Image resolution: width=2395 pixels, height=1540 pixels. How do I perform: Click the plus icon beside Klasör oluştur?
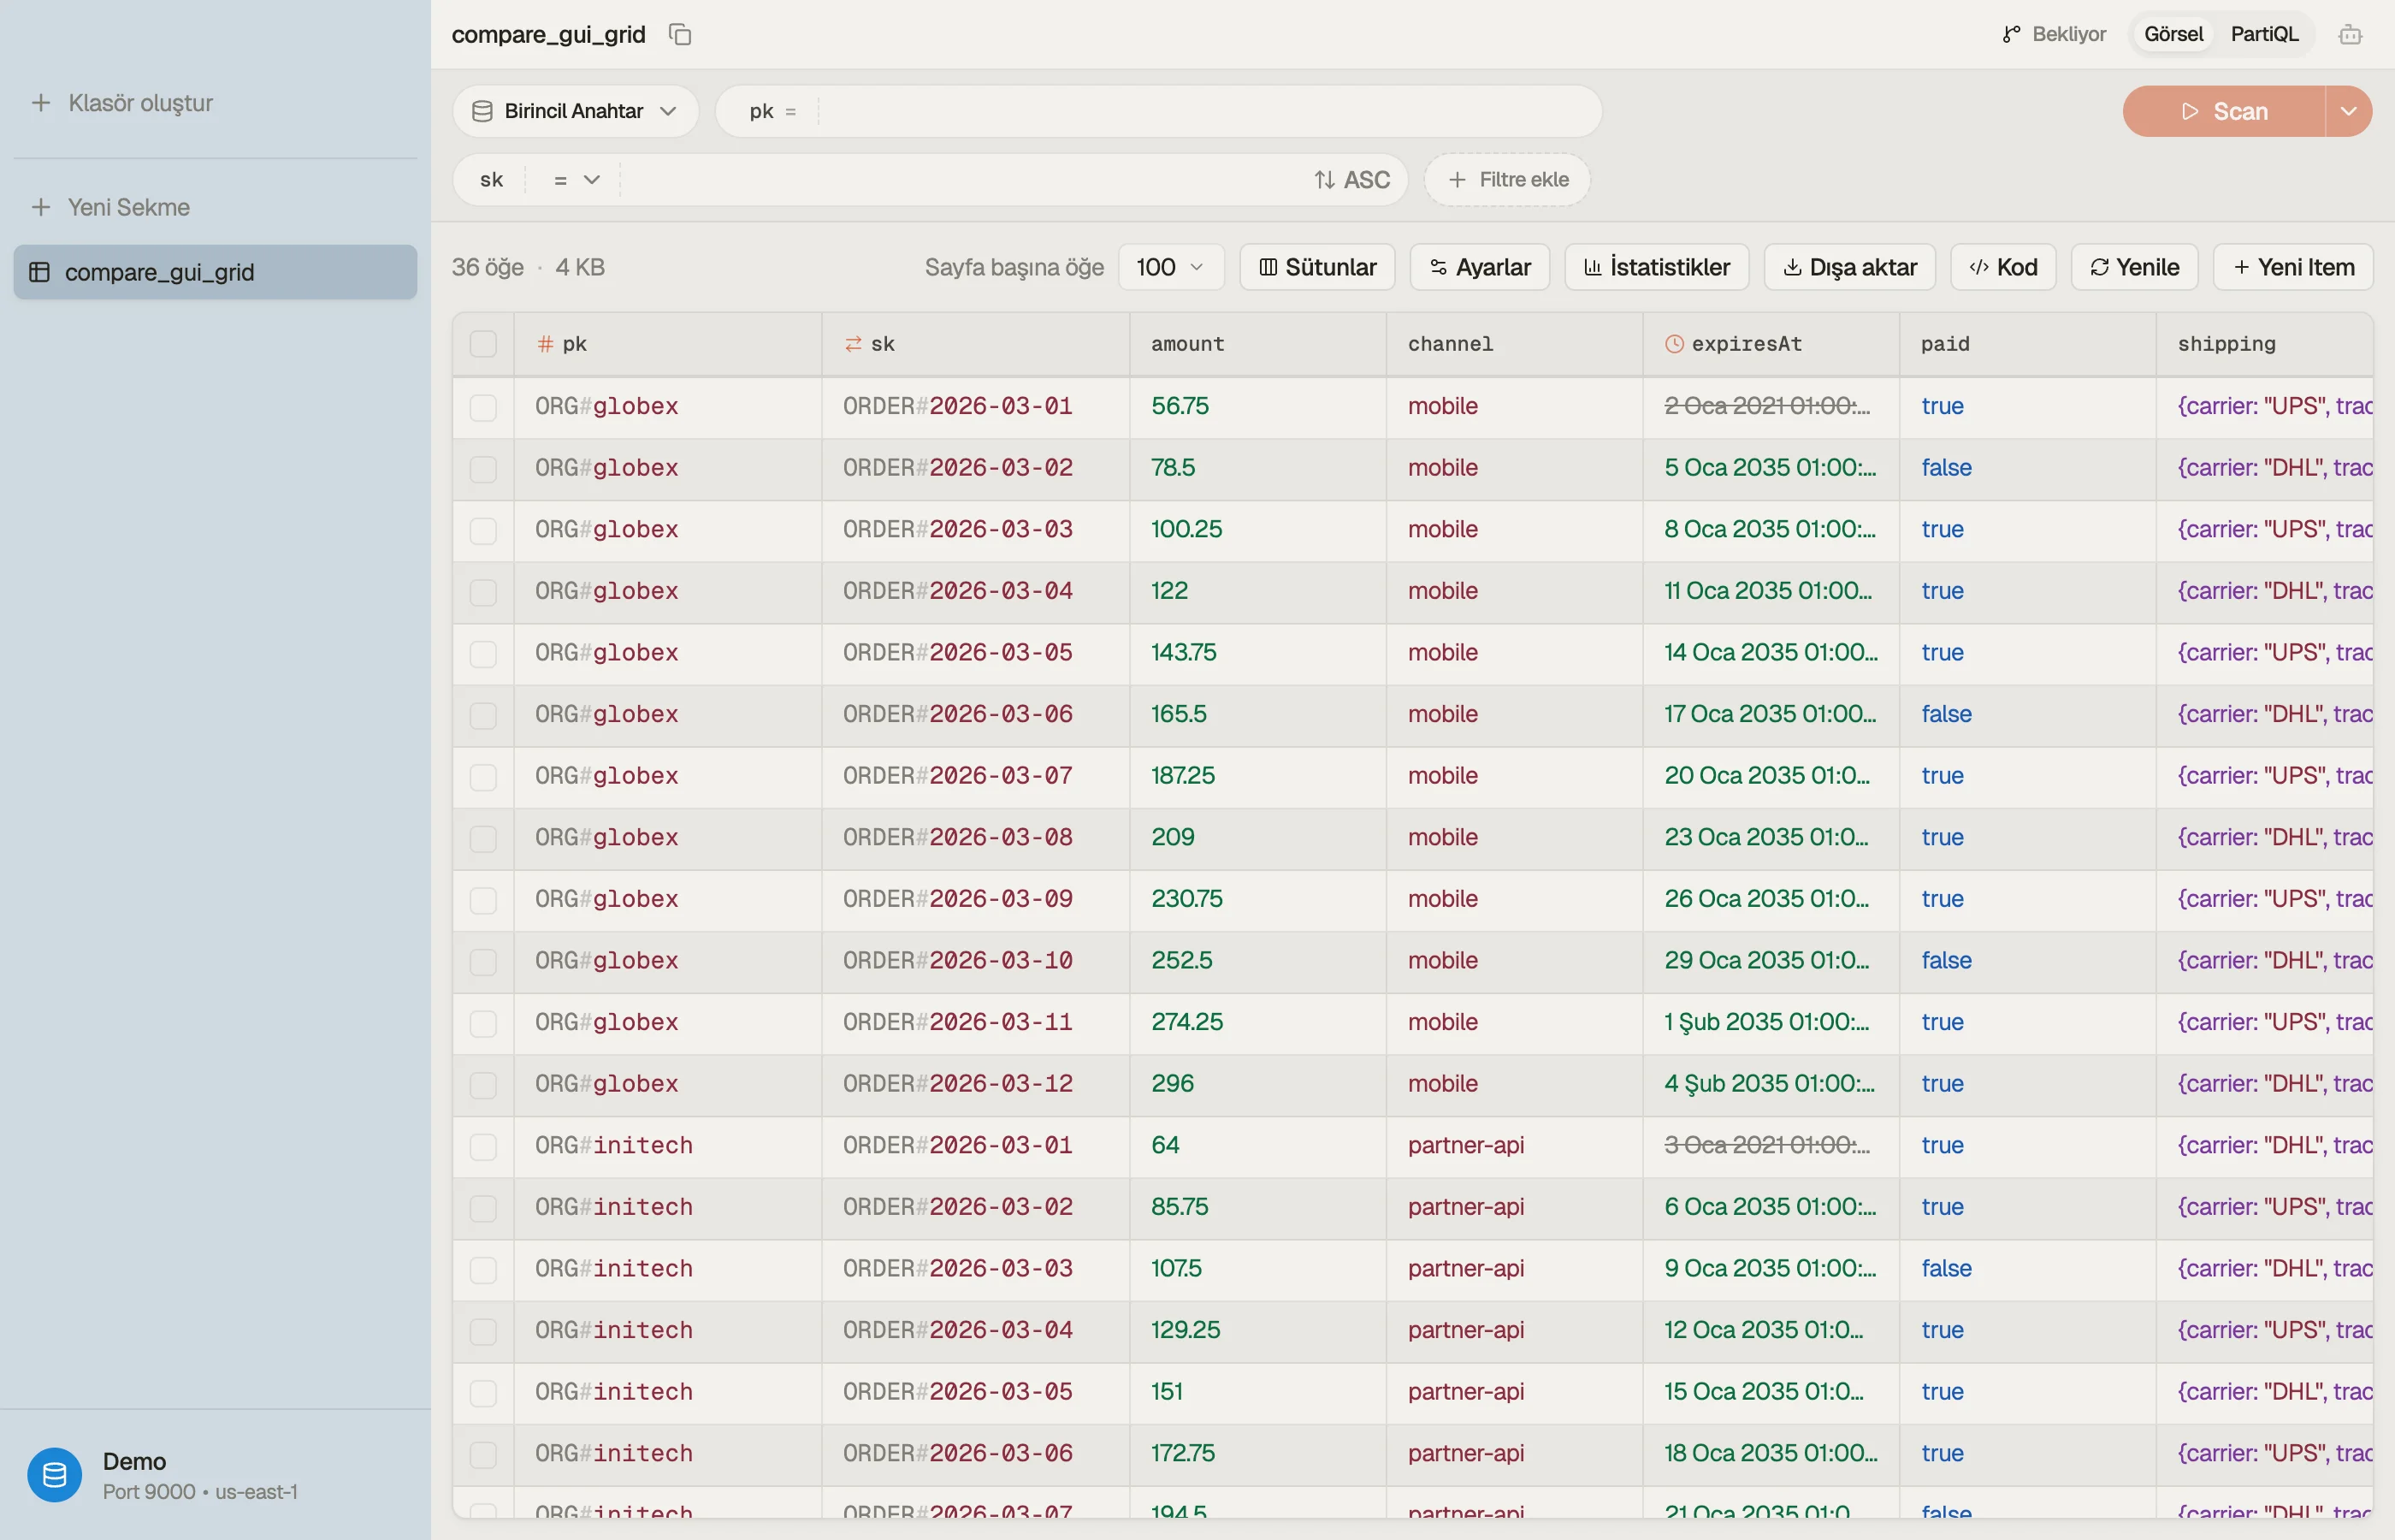(x=41, y=103)
